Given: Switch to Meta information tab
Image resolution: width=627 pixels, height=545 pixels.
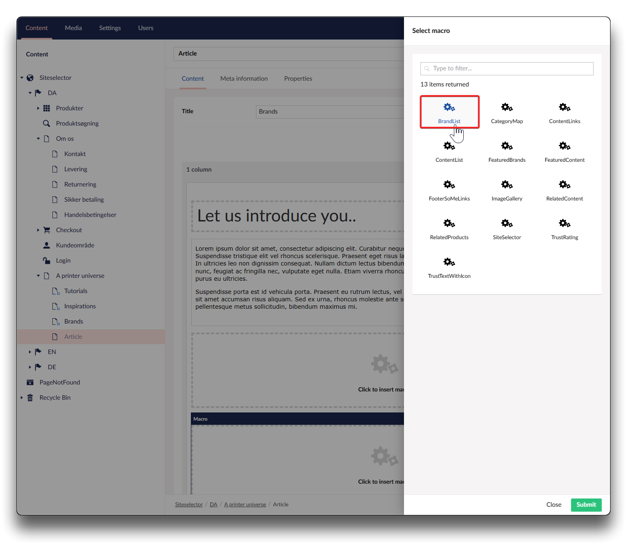Looking at the screenshot, I should pos(244,79).
